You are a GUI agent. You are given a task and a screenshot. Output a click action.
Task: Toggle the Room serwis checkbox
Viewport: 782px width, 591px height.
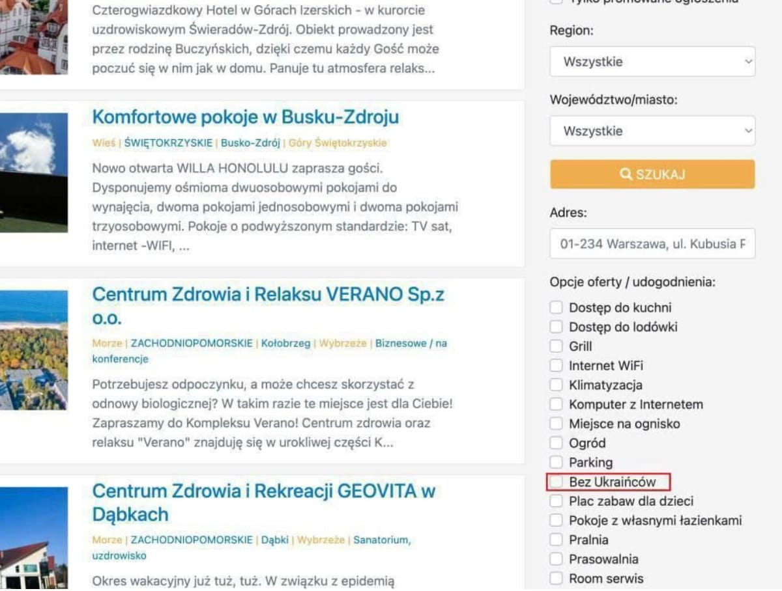[556, 579]
